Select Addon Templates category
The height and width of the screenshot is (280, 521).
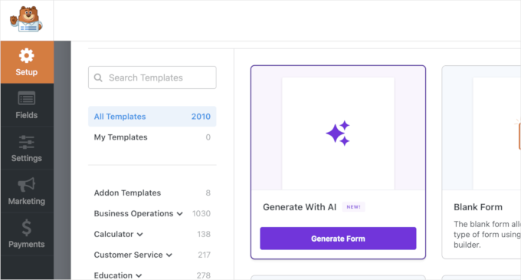click(152, 193)
